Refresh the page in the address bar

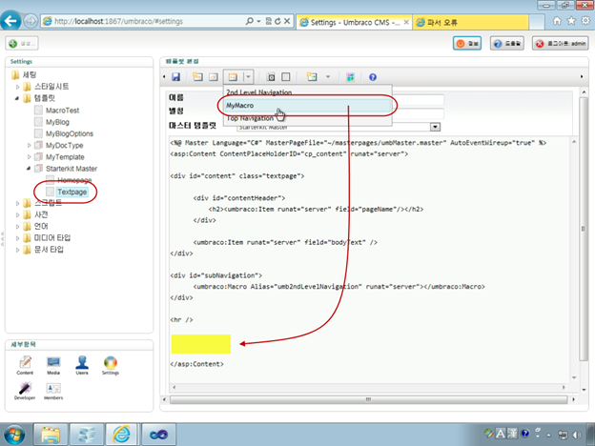(277, 21)
